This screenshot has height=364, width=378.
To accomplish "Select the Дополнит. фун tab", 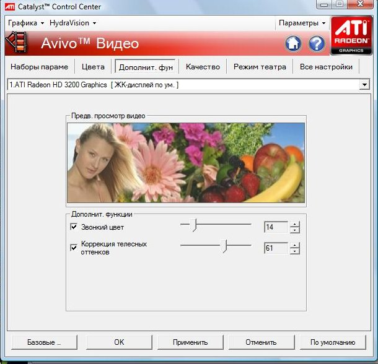I will [146, 67].
